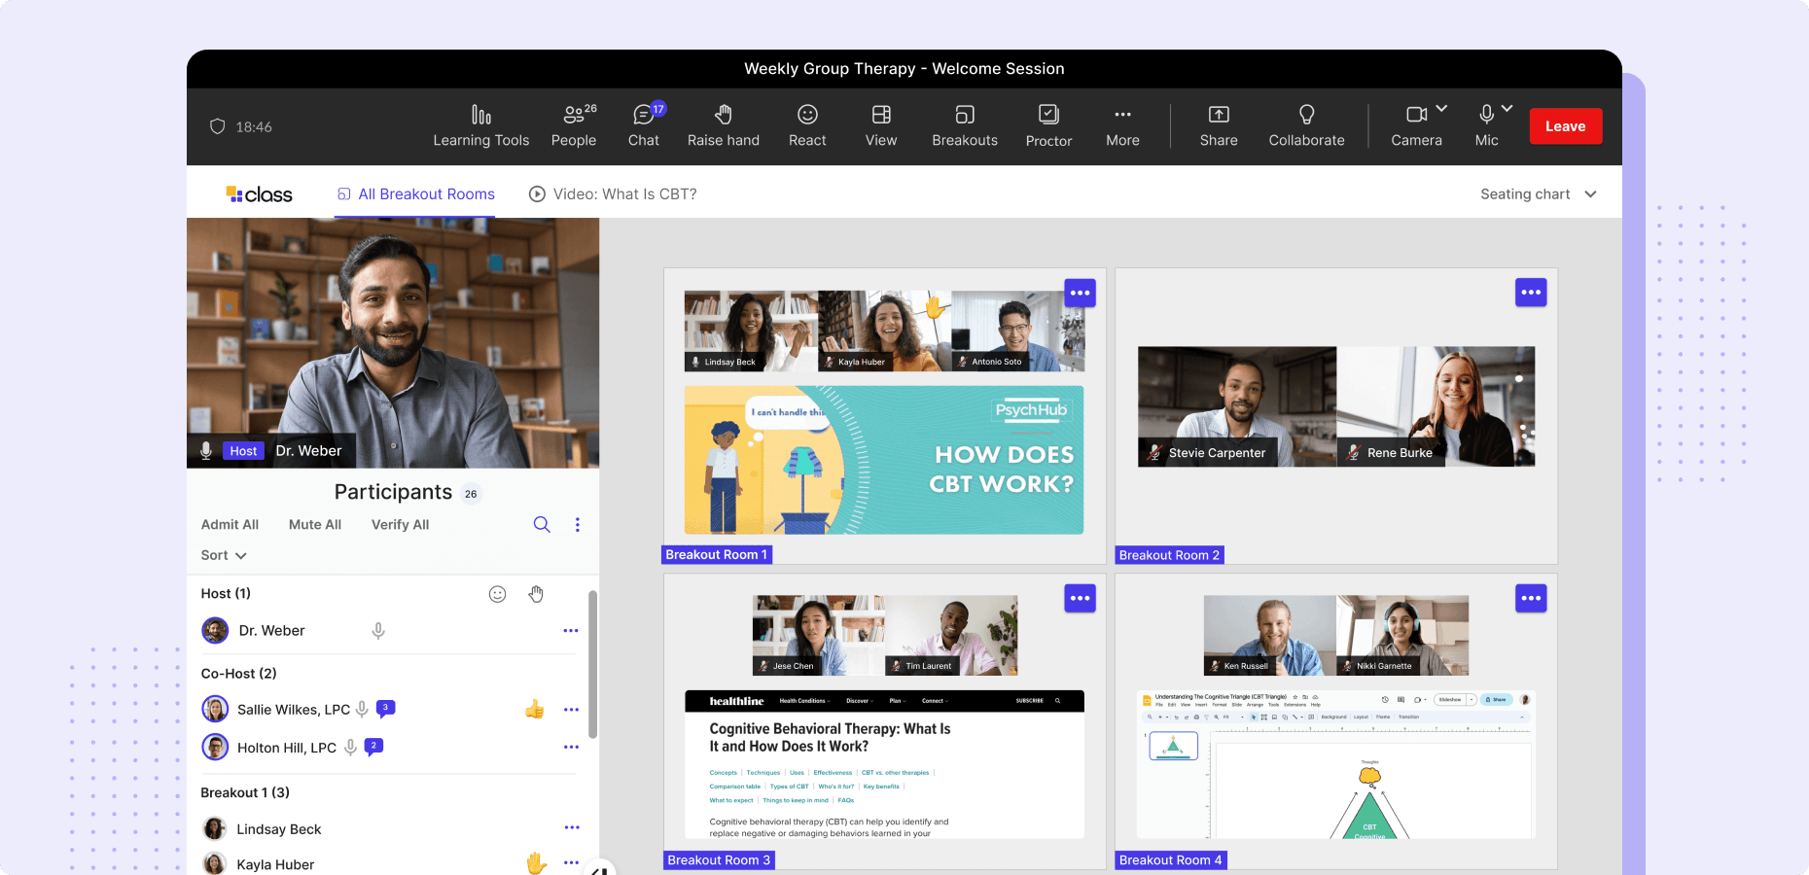Toggle Dr. Weber's microphone in participant list
Image resolution: width=1809 pixels, height=875 pixels.
pyautogui.click(x=378, y=631)
